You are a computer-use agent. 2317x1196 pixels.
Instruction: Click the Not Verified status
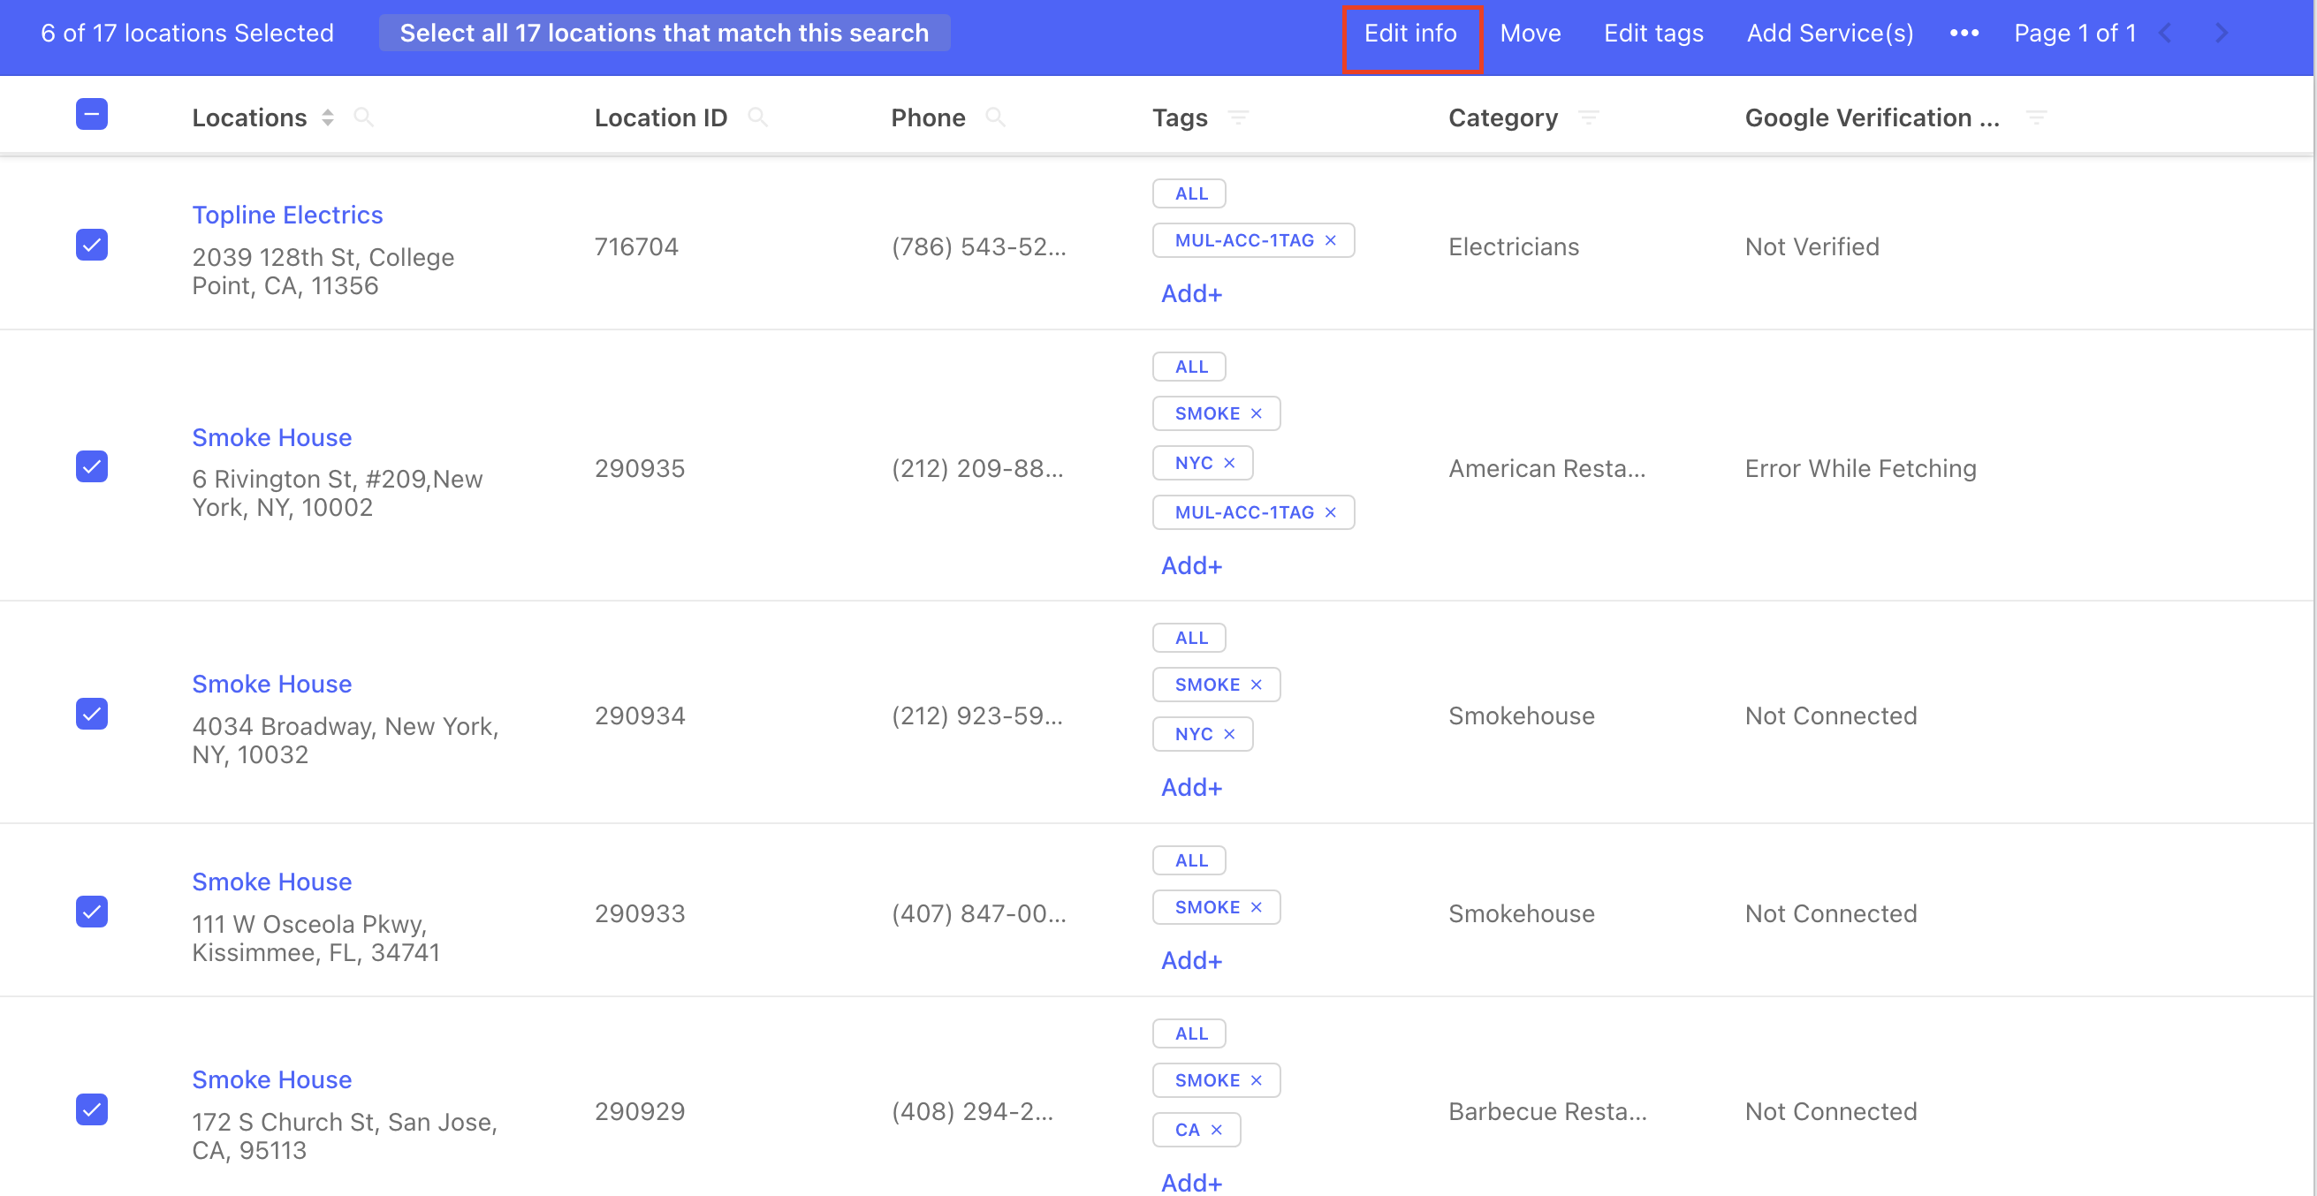click(x=1812, y=246)
